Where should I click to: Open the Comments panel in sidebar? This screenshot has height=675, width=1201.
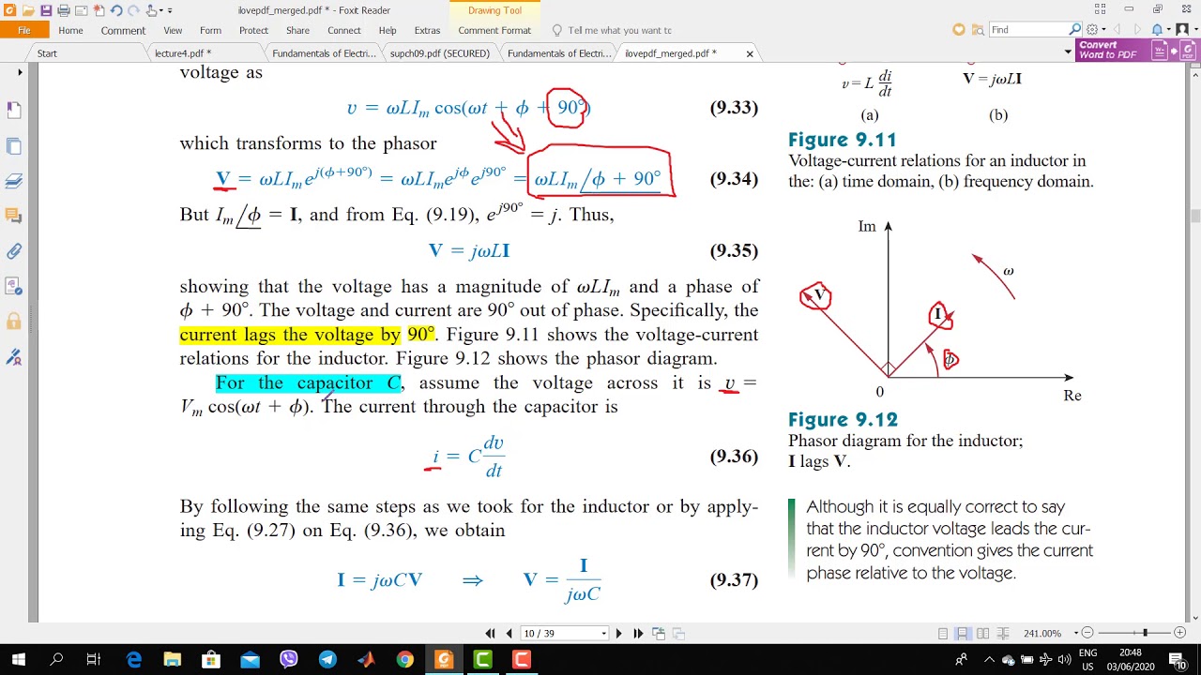(14, 216)
